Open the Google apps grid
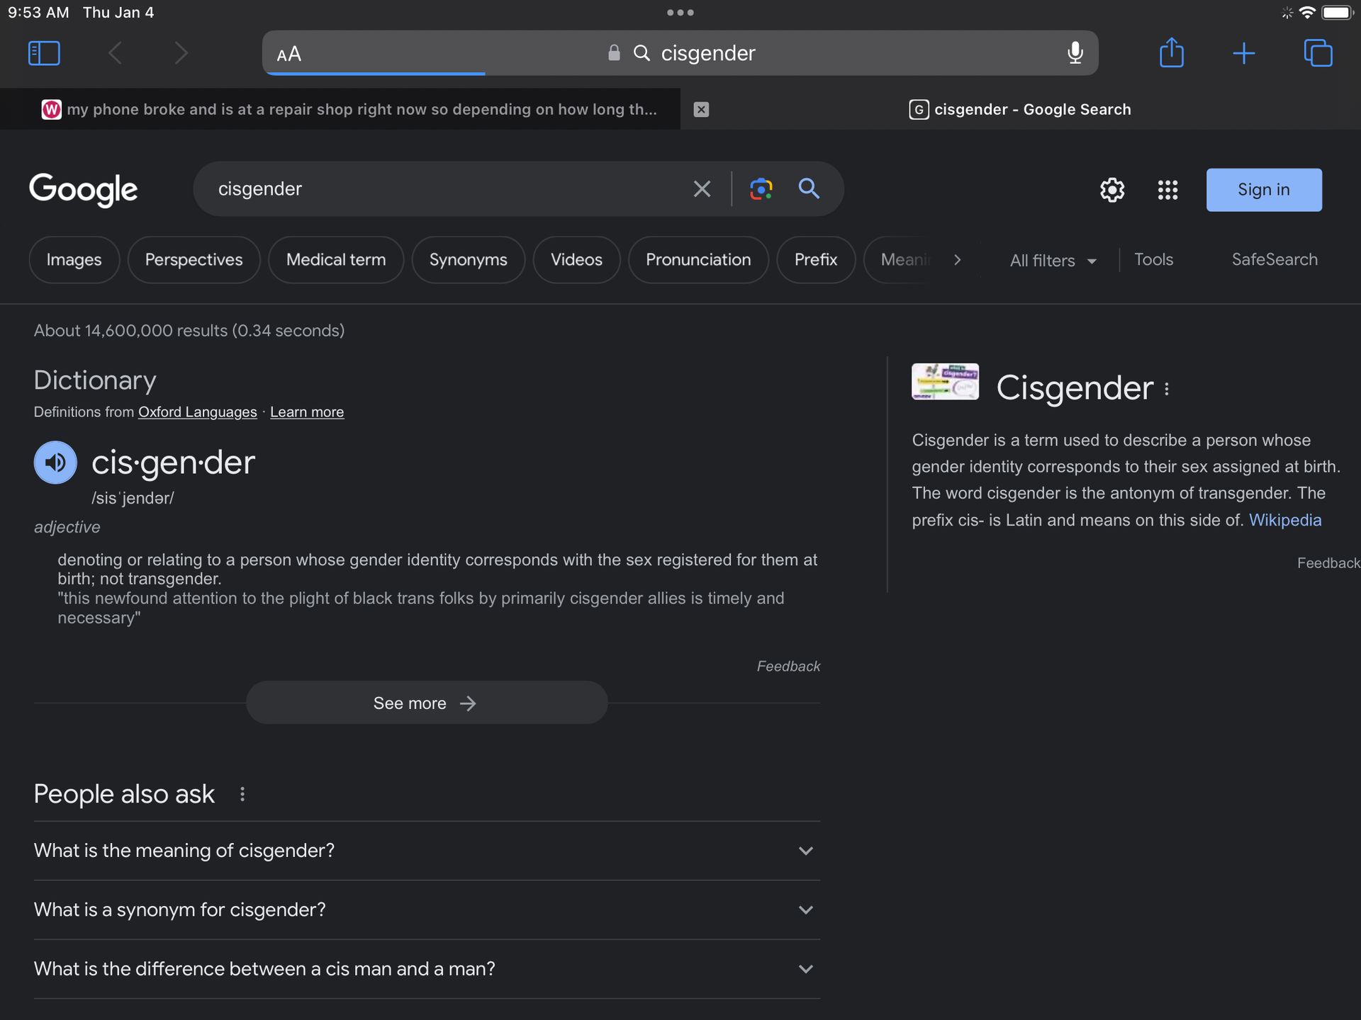This screenshot has height=1020, width=1361. 1167,190
